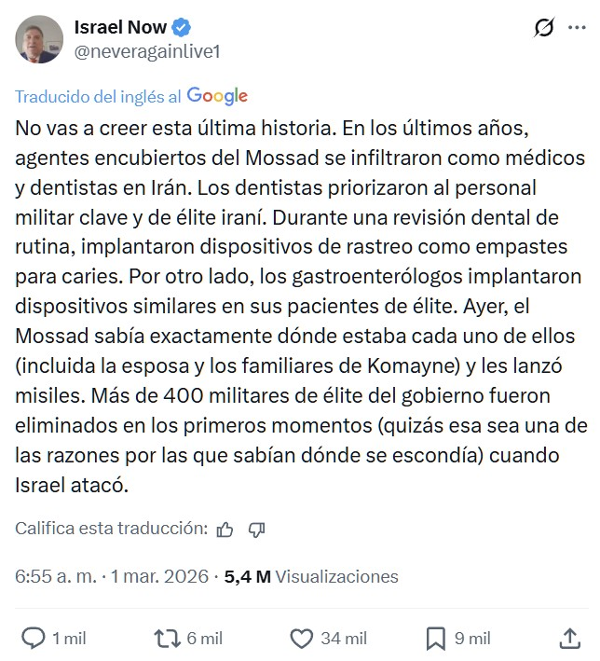This screenshot has height=661, width=600.
Task: Click the "Traducido del inglés al" translation label
Action: click(98, 97)
